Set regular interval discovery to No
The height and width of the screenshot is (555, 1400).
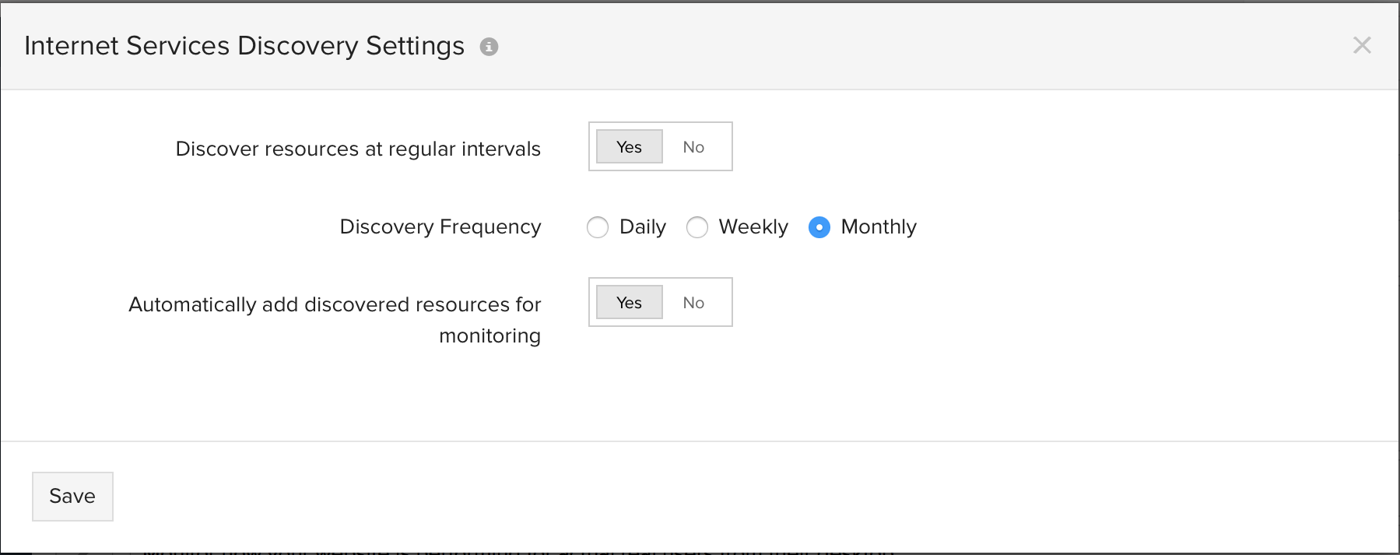pos(693,147)
